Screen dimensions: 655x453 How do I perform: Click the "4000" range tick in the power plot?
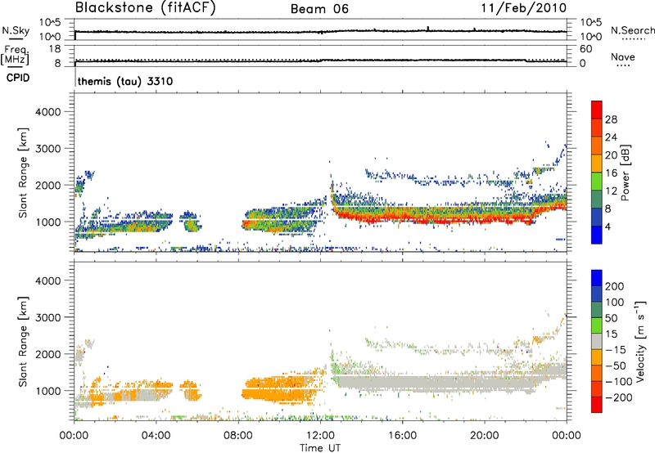(x=47, y=112)
